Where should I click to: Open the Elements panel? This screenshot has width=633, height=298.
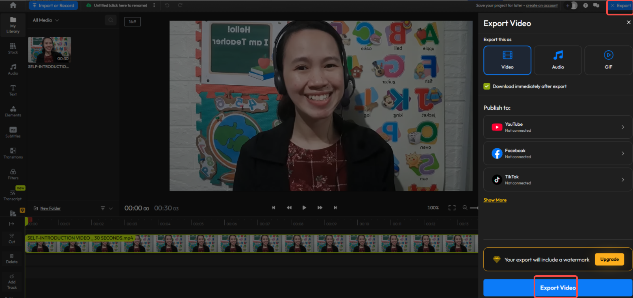[x=13, y=111]
